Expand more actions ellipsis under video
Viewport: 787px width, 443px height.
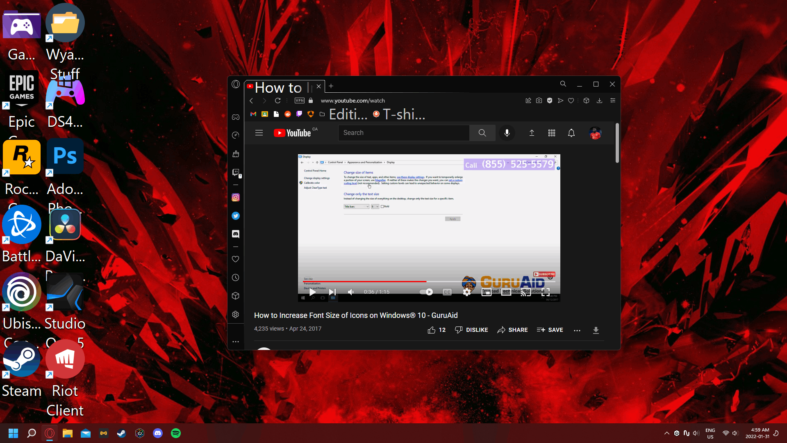point(577,330)
